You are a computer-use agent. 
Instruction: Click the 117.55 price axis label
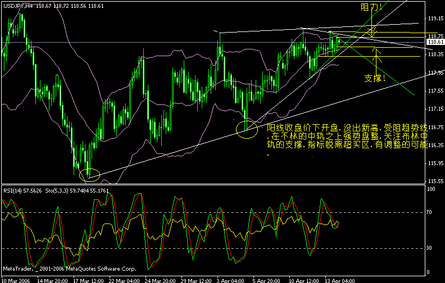tap(435, 91)
